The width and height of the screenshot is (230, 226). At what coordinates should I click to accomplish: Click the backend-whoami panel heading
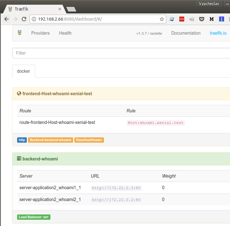click(40, 159)
